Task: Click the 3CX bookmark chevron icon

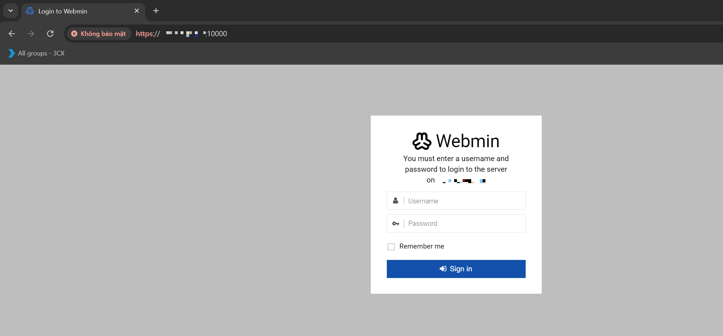Action: pos(11,53)
